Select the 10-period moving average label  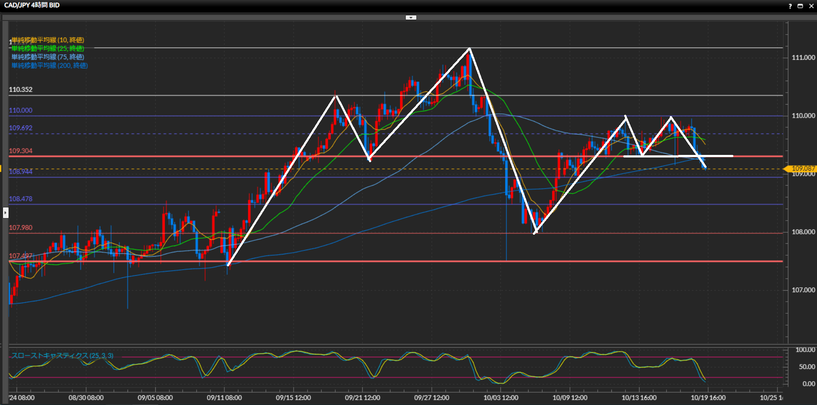pos(48,40)
